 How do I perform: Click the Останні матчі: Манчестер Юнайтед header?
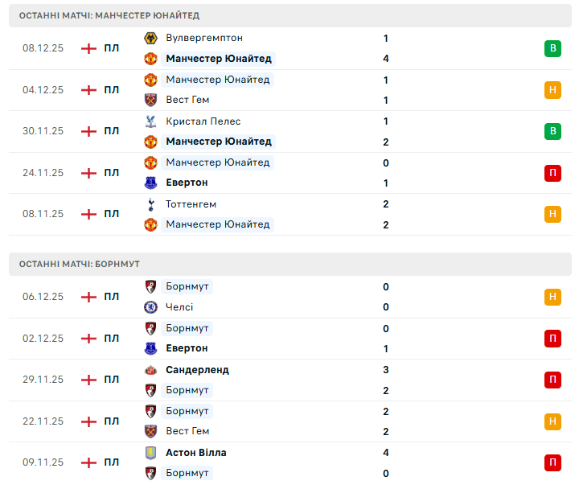[109, 15]
